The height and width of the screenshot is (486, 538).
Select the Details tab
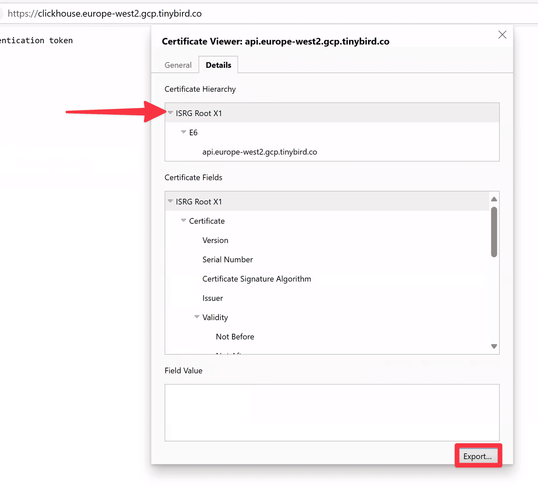pos(218,65)
